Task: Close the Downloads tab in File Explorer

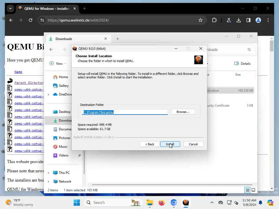Action: click(x=105, y=39)
